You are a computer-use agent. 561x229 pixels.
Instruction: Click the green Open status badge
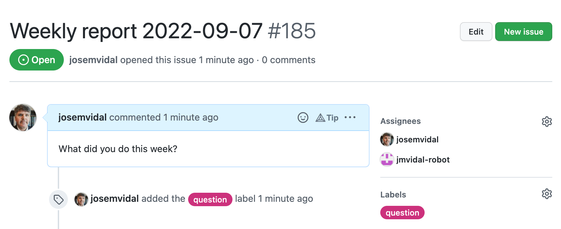point(37,60)
